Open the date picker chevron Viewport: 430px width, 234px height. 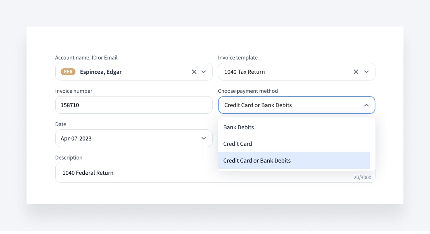(204, 138)
